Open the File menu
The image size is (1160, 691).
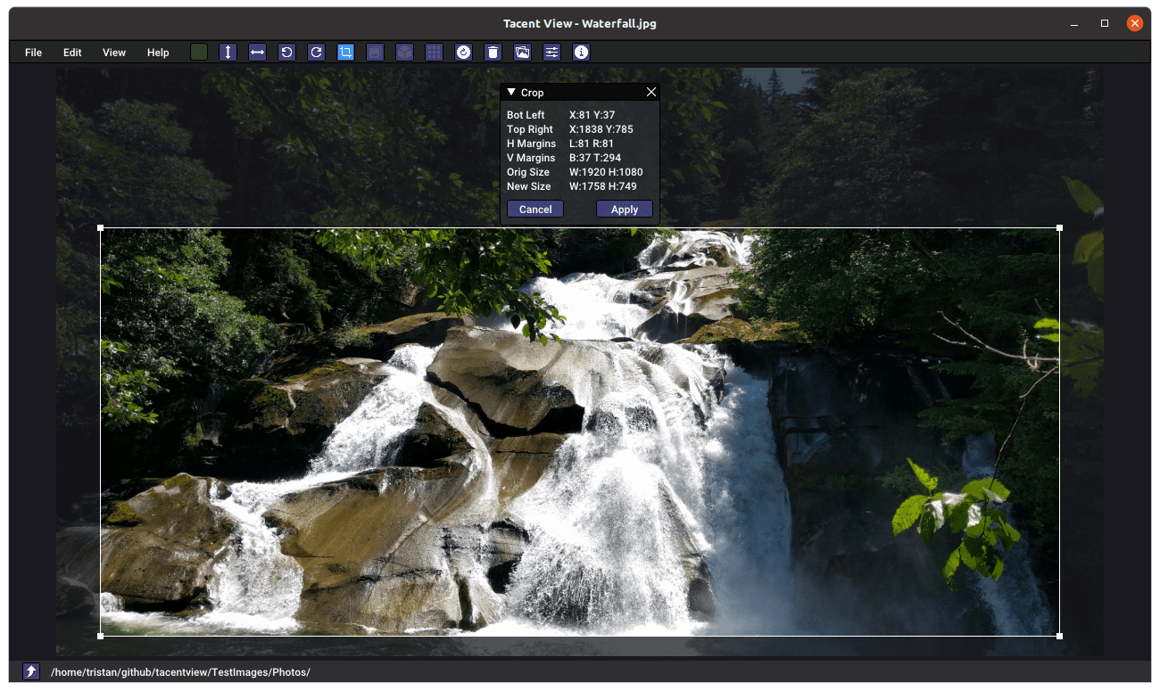point(34,53)
